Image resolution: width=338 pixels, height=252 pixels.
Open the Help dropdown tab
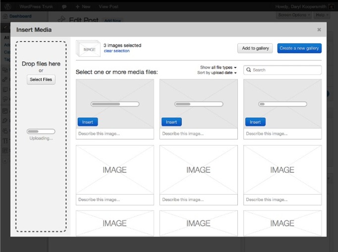point(322,15)
